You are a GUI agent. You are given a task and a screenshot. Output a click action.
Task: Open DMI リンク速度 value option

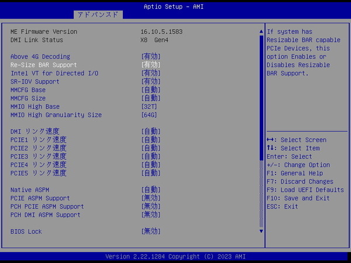coord(151,131)
